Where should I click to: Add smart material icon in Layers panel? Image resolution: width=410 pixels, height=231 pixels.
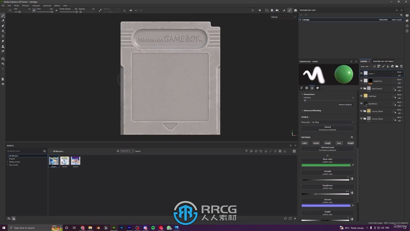392,66
